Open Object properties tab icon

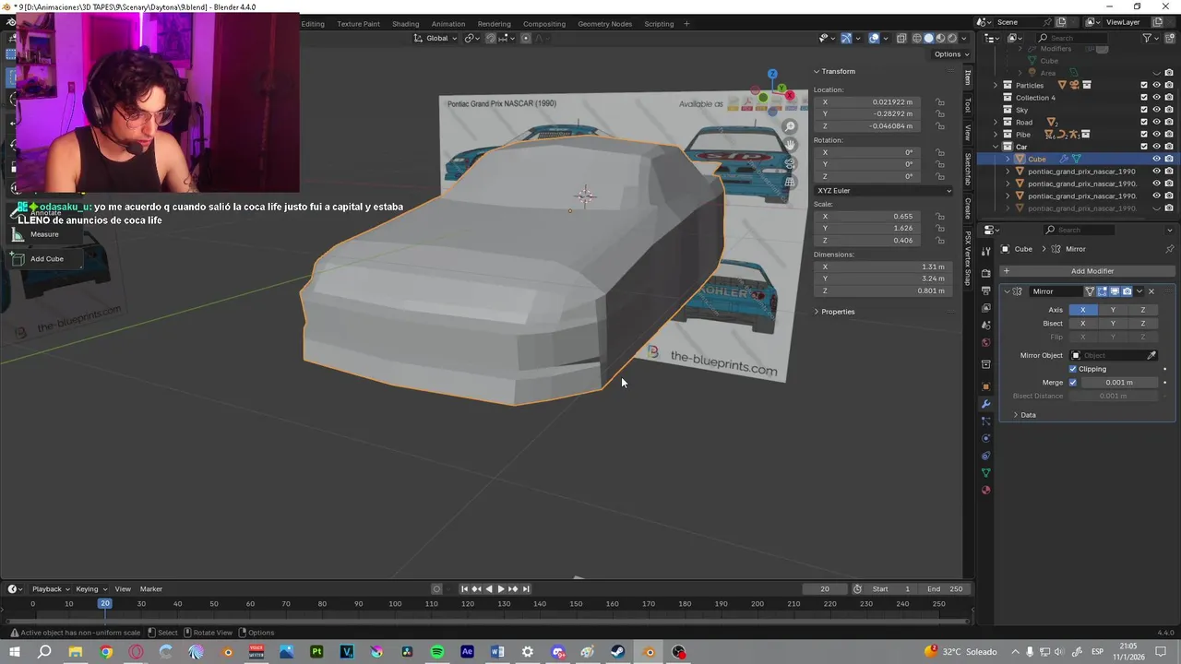pos(985,386)
